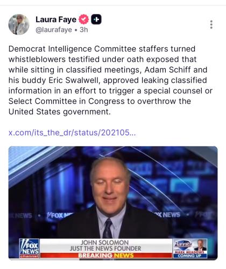Tap the black plus badge icon
Image resolution: width=226 pixels, height=269 pixels.
pos(96,19)
